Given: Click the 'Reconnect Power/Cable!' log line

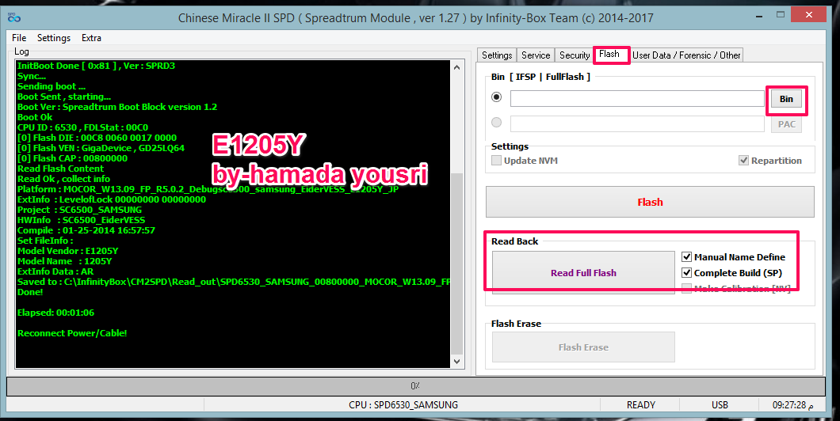Looking at the screenshot, I should (72, 333).
